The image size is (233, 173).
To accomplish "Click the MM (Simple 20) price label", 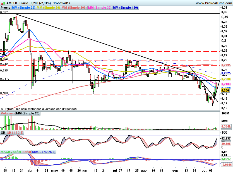I will click(x=23, y=8).
